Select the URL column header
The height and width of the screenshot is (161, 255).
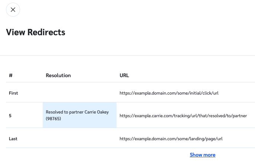pyautogui.click(x=124, y=75)
